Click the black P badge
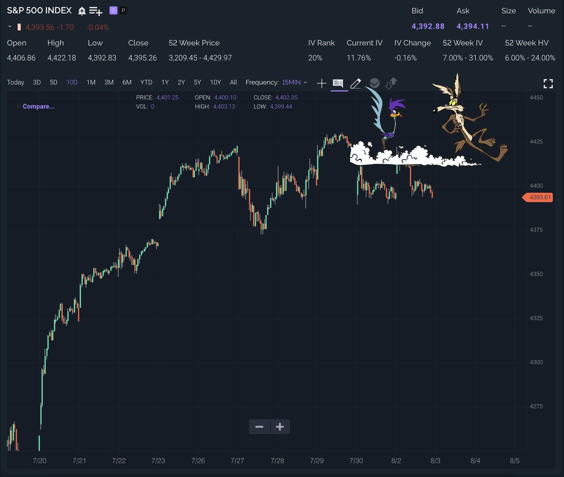564x477 pixels. [123, 10]
